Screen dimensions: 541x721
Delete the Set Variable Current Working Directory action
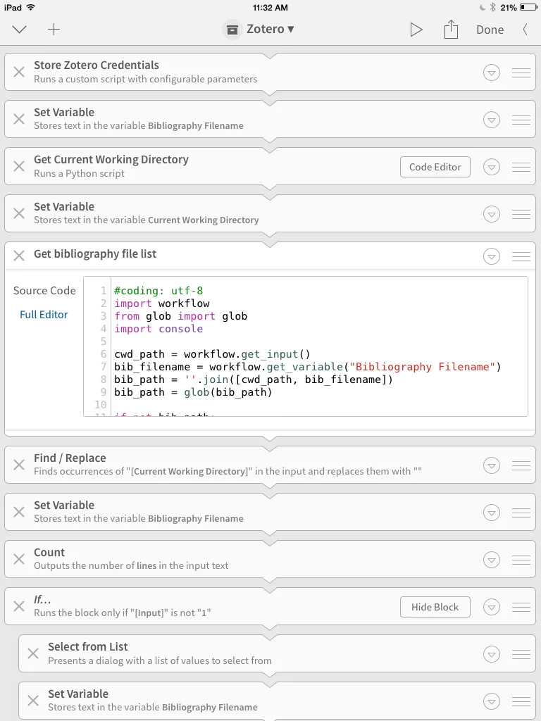19,213
